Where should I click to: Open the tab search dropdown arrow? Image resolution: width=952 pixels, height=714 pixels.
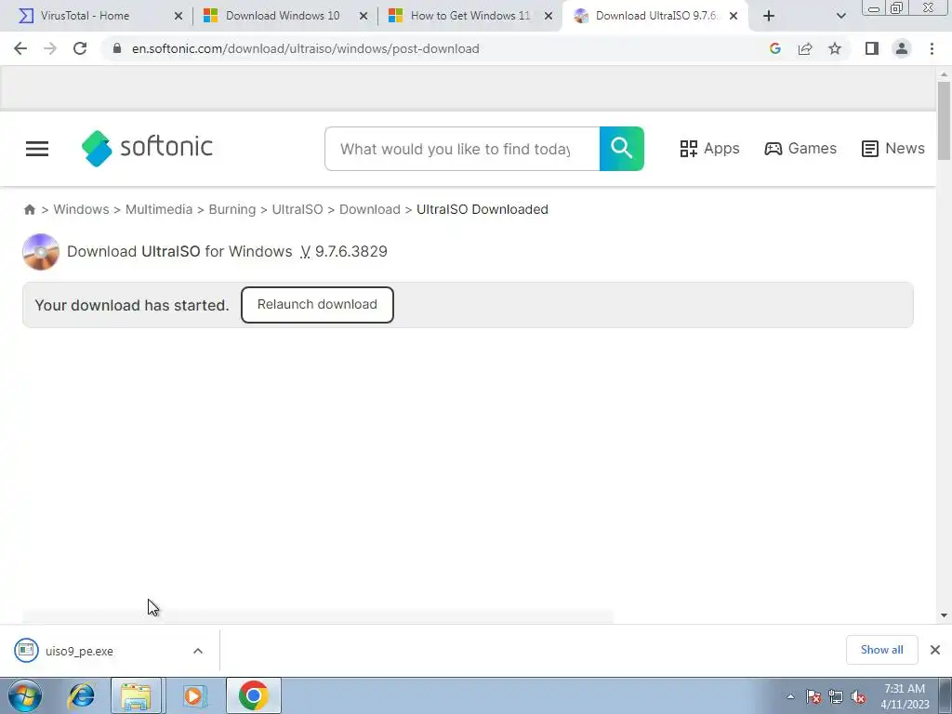pyautogui.click(x=840, y=16)
